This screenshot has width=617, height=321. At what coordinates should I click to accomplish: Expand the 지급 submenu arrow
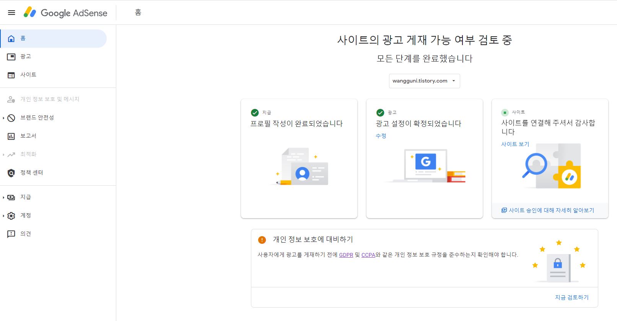point(3,198)
